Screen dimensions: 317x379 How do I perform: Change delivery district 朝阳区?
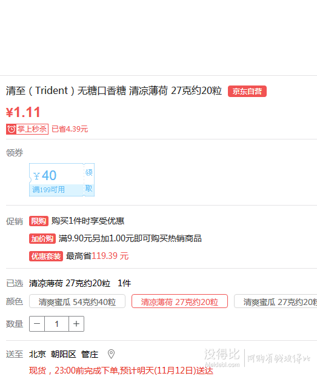pyautogui.click(x=63, y=354)
